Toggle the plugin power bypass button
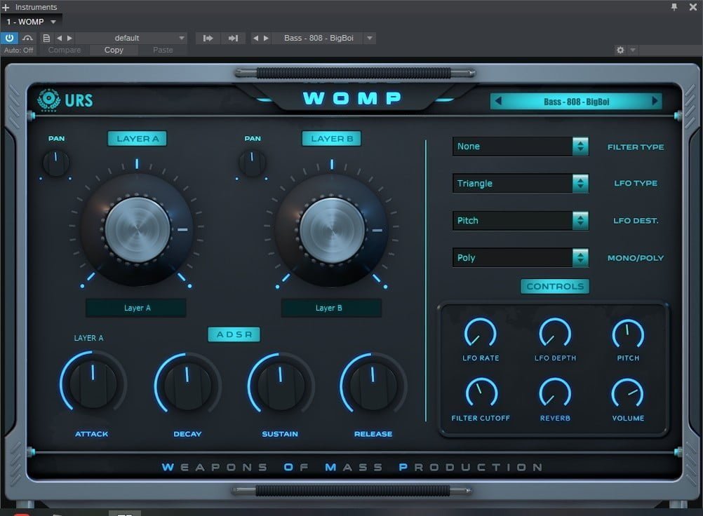 (x=9, y=38)
